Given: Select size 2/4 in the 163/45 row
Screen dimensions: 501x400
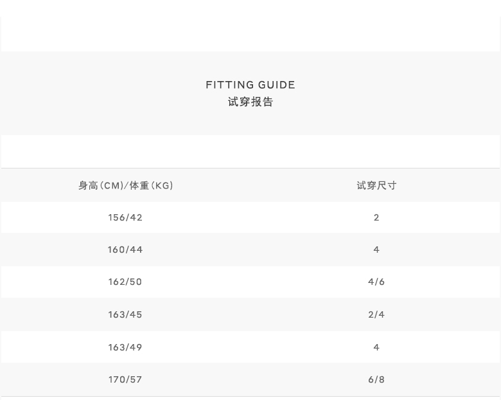Looking at the screenshot, I should 376,314.
